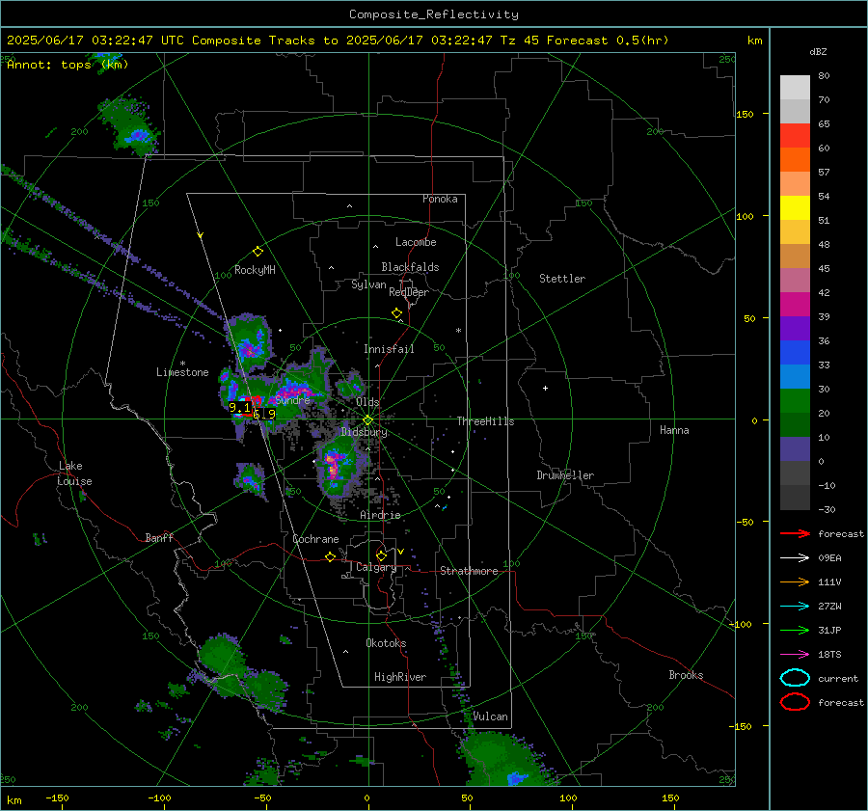
Task: Click the storm top label 6.9
Action: click(264, 414)
